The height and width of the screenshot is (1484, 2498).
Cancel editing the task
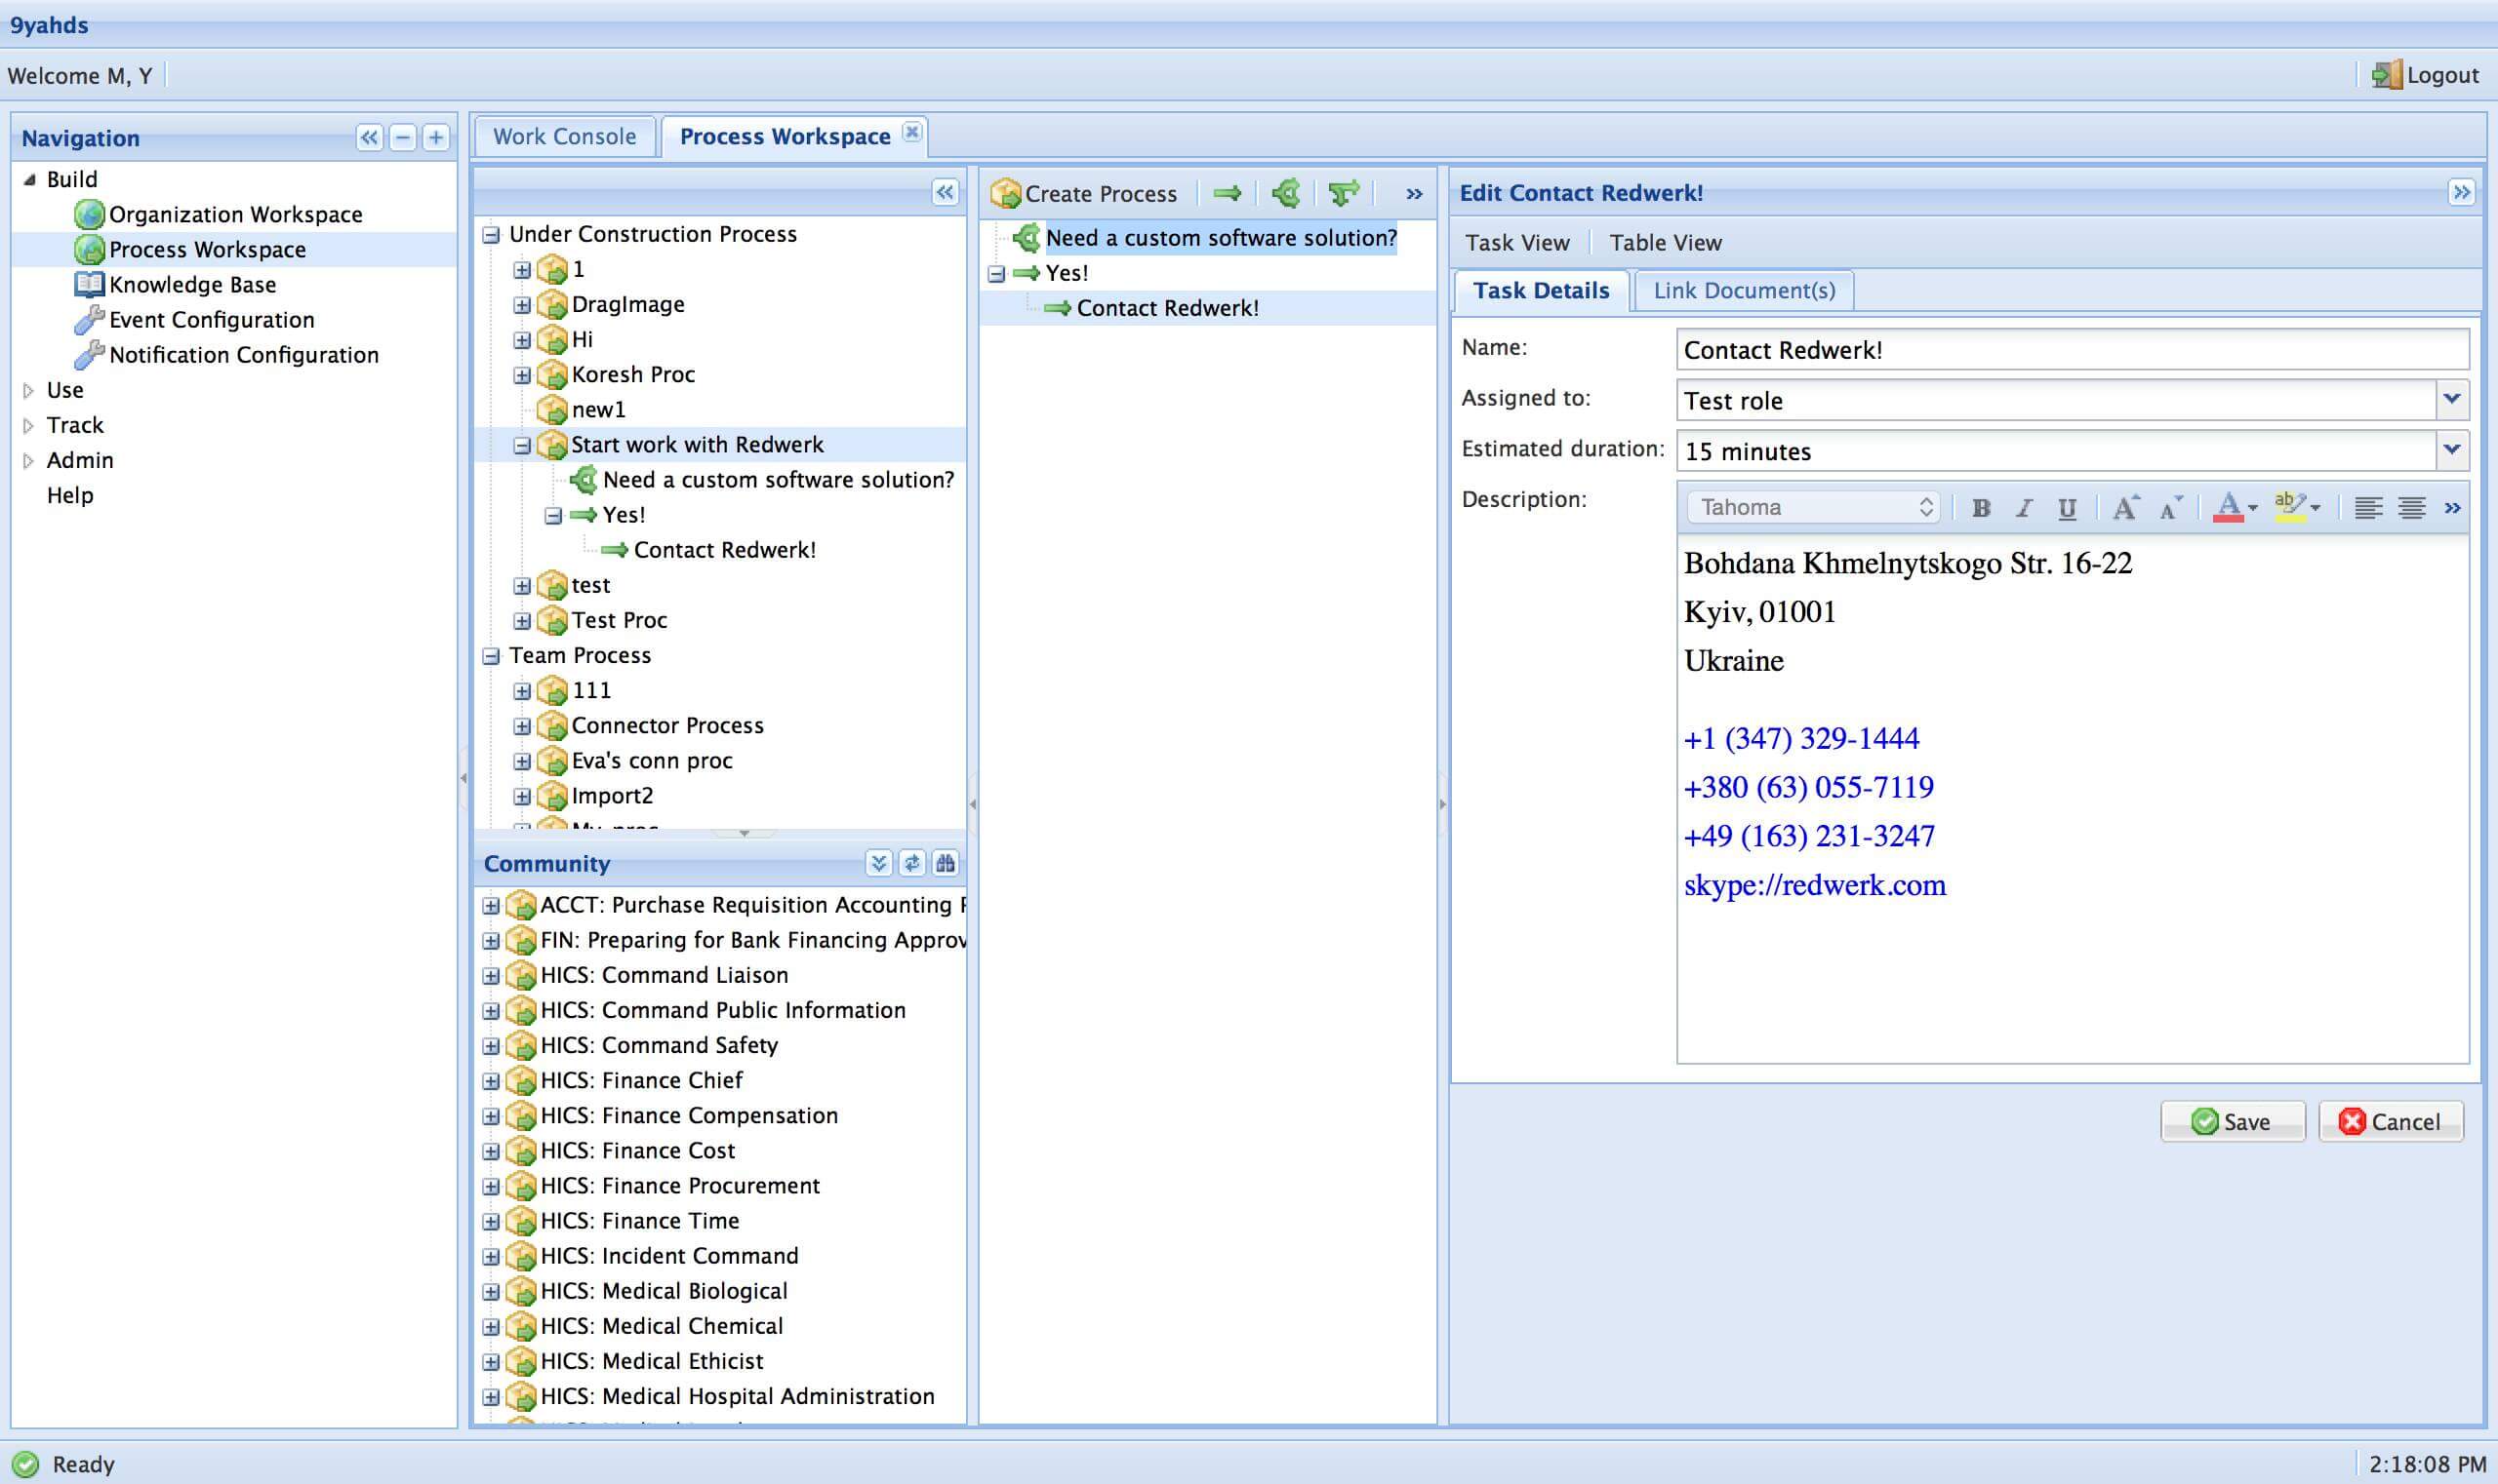pyautogui.click(x=2390, y=1121)
